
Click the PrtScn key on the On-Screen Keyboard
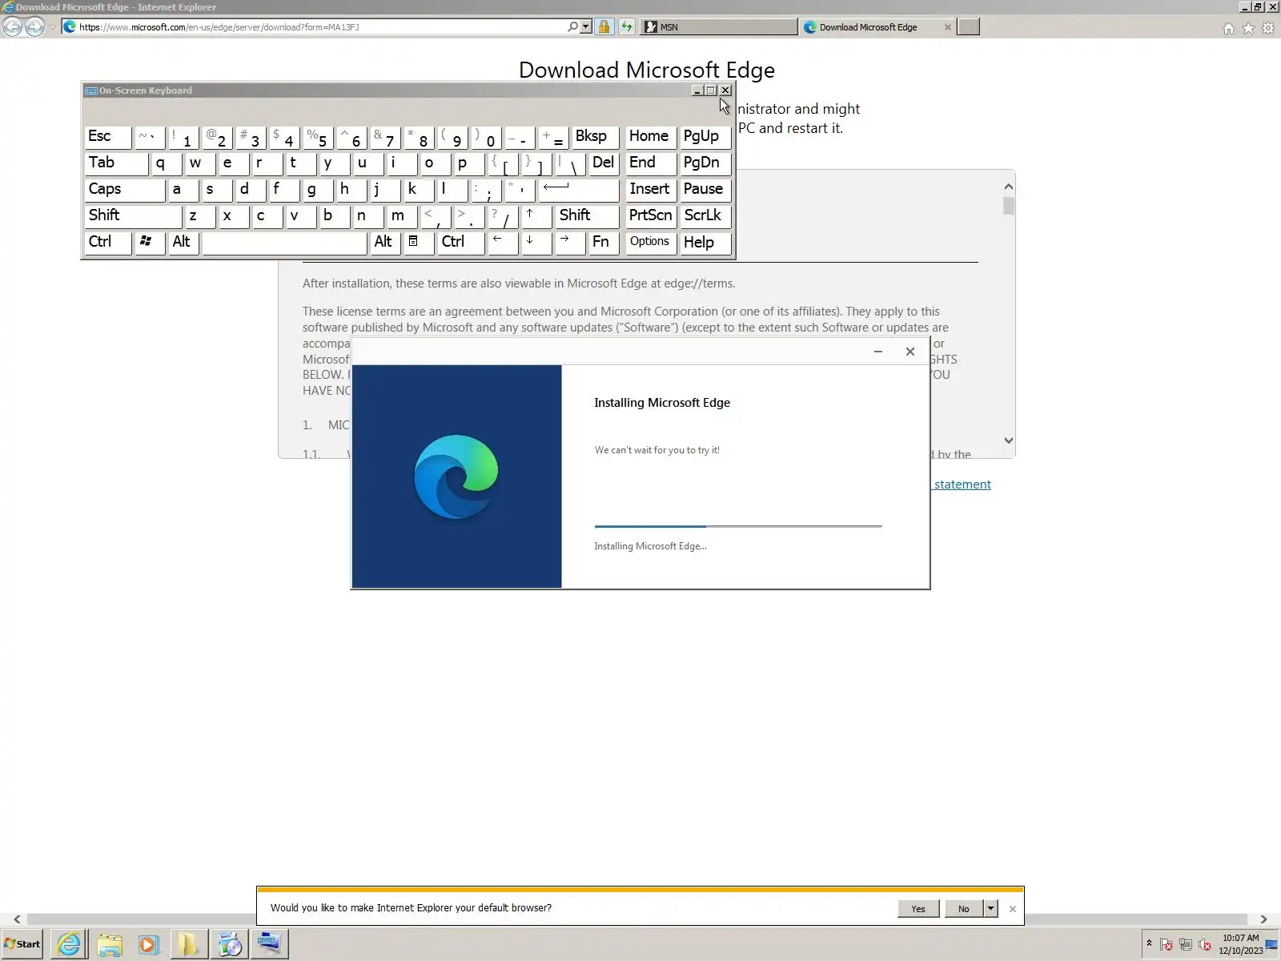[650, 216]
